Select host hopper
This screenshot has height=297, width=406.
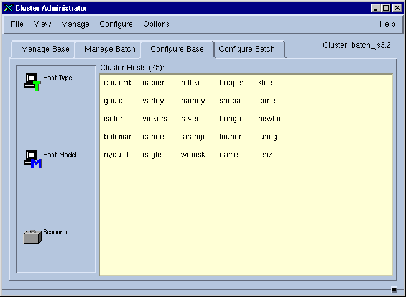231,83
